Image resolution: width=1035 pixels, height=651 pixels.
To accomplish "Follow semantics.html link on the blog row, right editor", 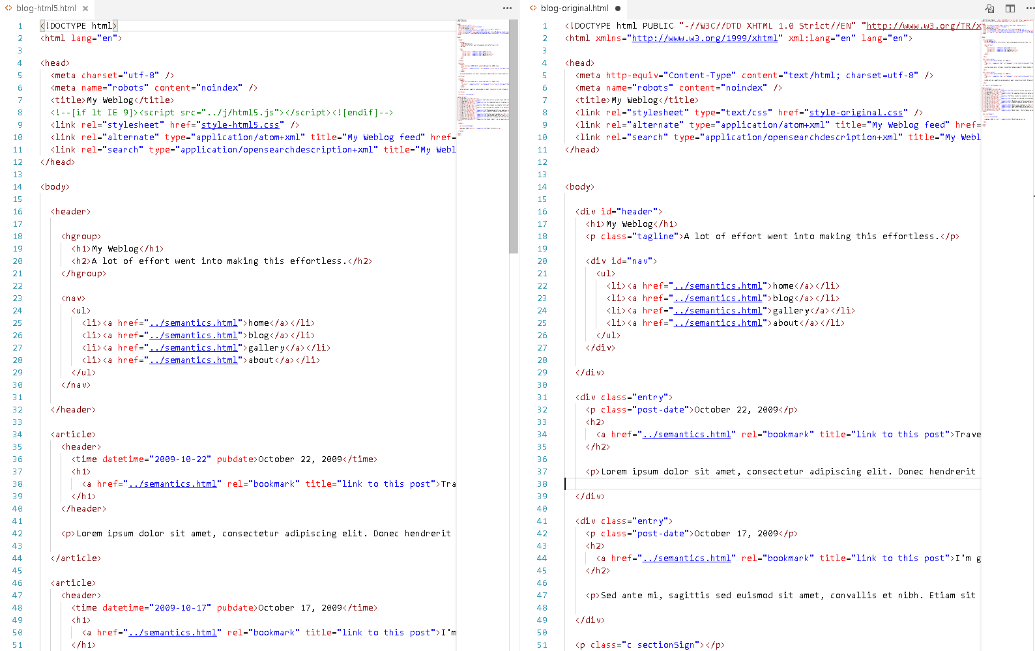I will point(718,298).
